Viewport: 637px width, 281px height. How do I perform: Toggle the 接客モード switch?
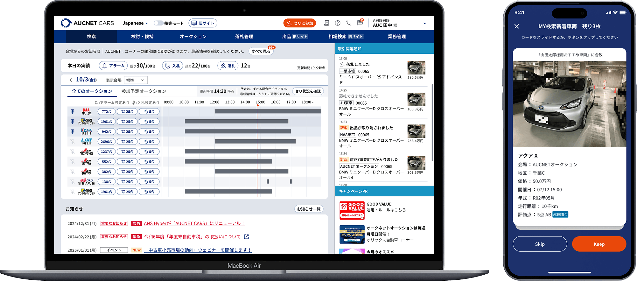click(158, 23)
